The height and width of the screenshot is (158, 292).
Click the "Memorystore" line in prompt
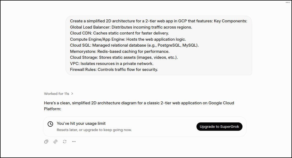tap(120, 51)
